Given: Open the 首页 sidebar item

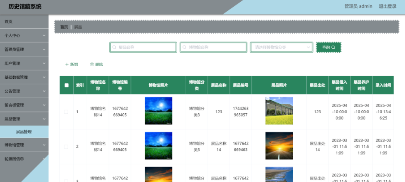Looking at the screenshot, I should pos(24,22).
